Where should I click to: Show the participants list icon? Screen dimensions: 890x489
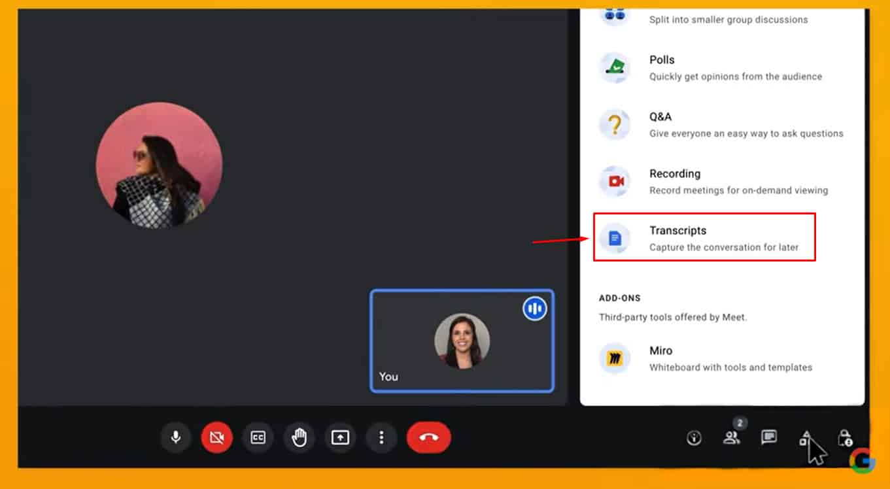click(732, 438)
